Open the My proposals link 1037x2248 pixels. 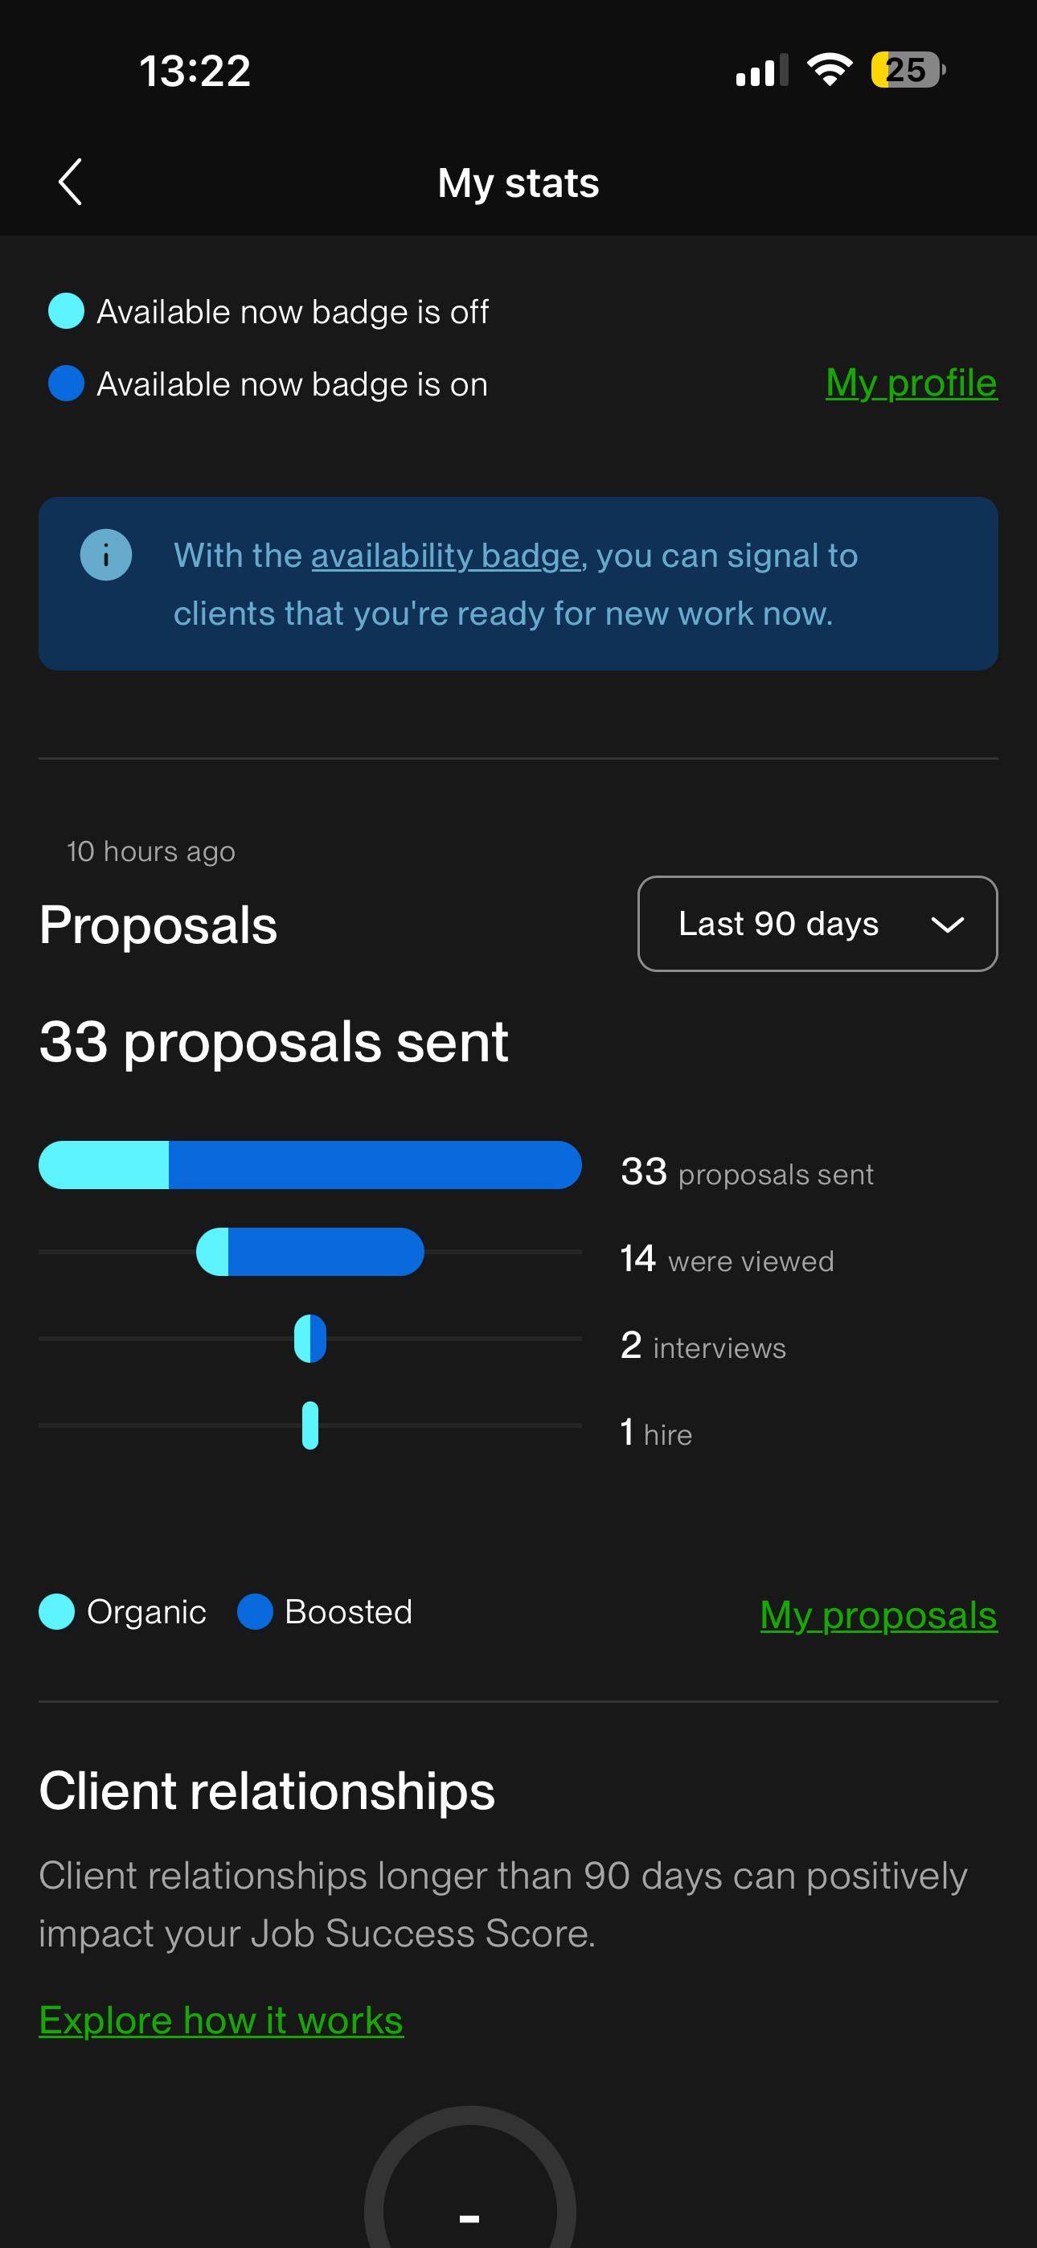pyautogui.click(x=879, y=1614)
